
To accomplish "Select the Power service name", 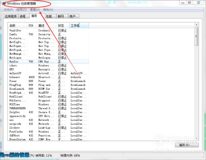I will [13, 81].
